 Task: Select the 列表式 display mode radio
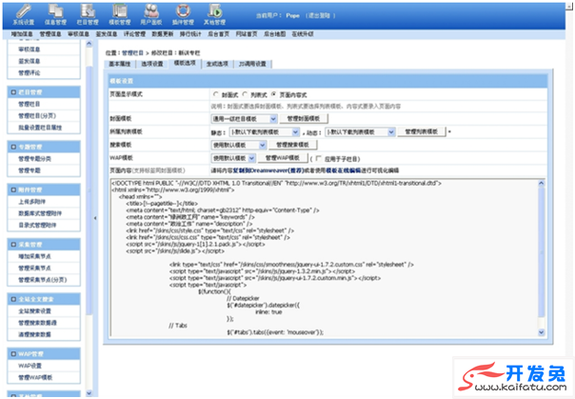[x=245, y=94]
